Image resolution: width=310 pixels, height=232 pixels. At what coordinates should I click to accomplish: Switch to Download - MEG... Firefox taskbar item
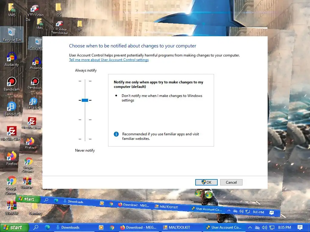coord(138,227)
